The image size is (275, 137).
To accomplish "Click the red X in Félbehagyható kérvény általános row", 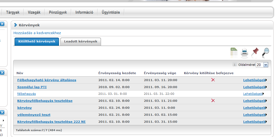I will point(213,80).
